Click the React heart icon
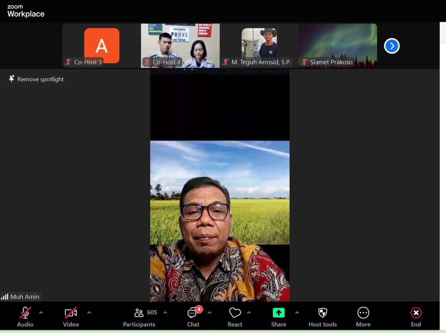Viewport: 446px width, 333px height. click(x=235, y=313)
